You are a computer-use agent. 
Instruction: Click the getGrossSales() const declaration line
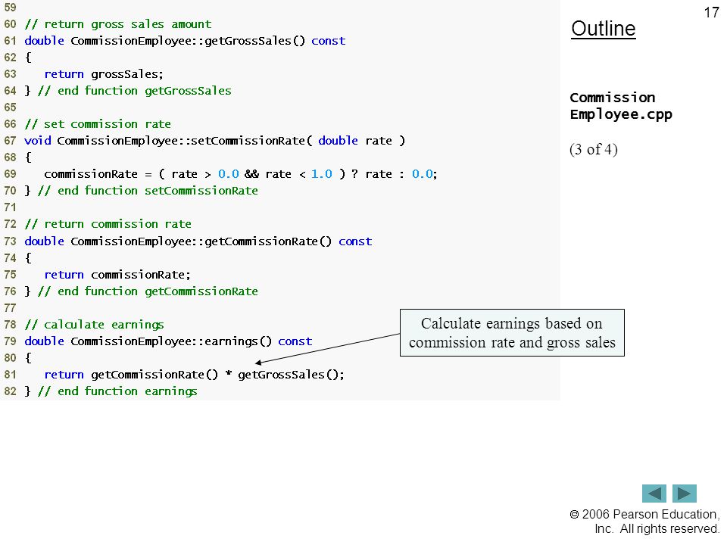(x=185, y=41)
